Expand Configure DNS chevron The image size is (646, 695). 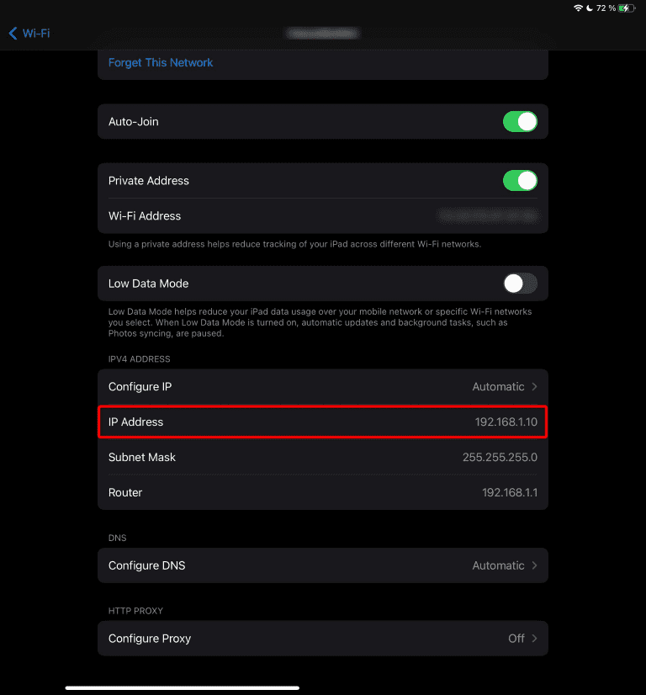pyautogui.click(x=534, y=565)
